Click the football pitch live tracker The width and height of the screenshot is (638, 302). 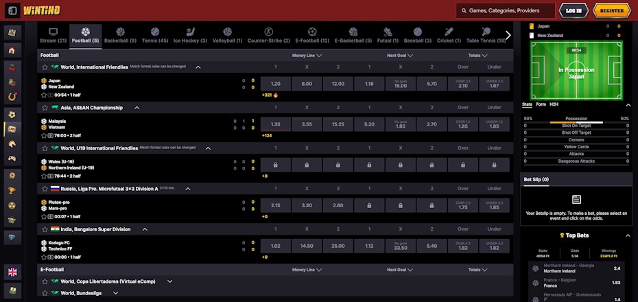[x=576, y=71]
